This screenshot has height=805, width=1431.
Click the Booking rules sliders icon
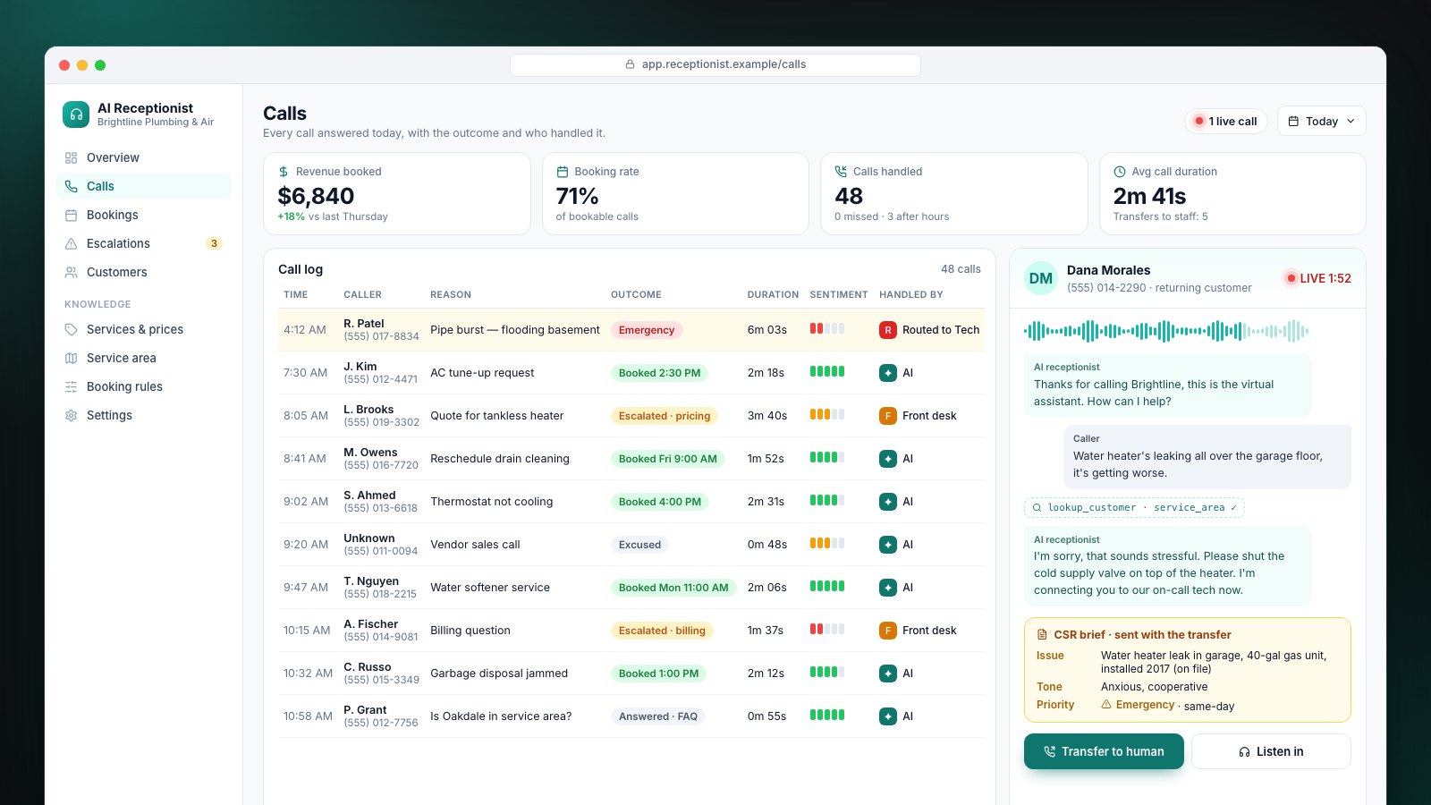pos(72,386)
